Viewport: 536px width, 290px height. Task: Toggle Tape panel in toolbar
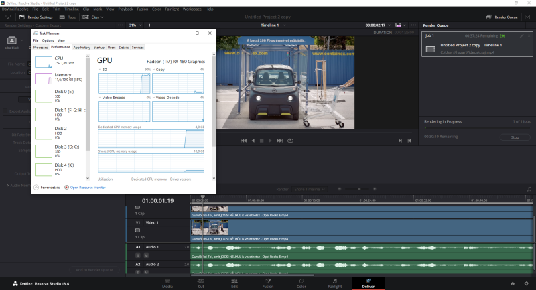(68, 17)
